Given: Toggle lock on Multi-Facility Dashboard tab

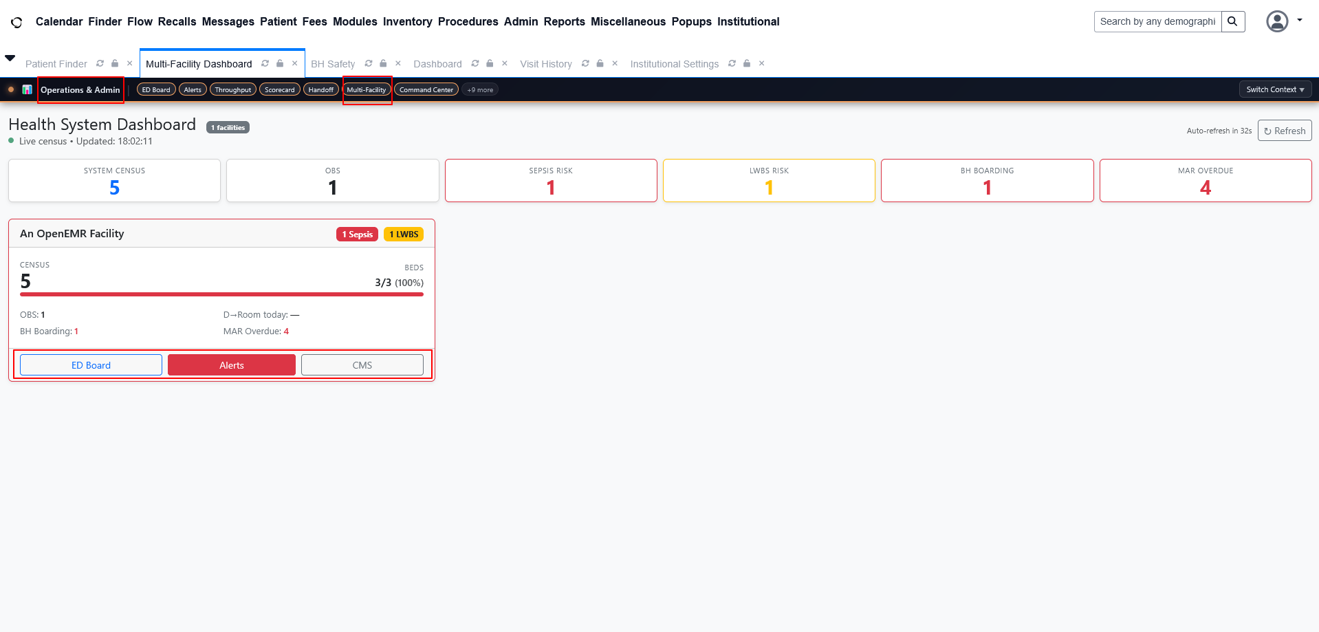Looking at the screenshot, I should pyautogui.click(x=280, y=63).
